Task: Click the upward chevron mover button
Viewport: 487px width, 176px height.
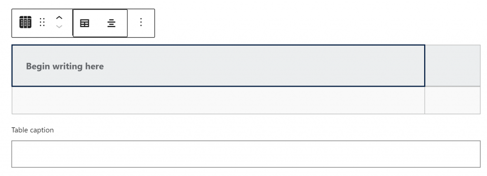Action: coord(59,18)
